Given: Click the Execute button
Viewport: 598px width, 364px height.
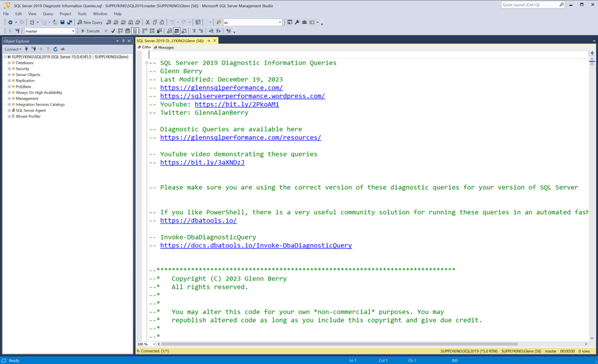Looking at the screenshot, I should coord(91,31).
